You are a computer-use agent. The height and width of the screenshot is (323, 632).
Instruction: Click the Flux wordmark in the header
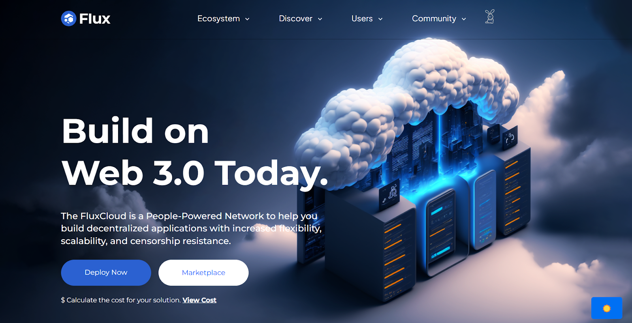coord(95,19)
